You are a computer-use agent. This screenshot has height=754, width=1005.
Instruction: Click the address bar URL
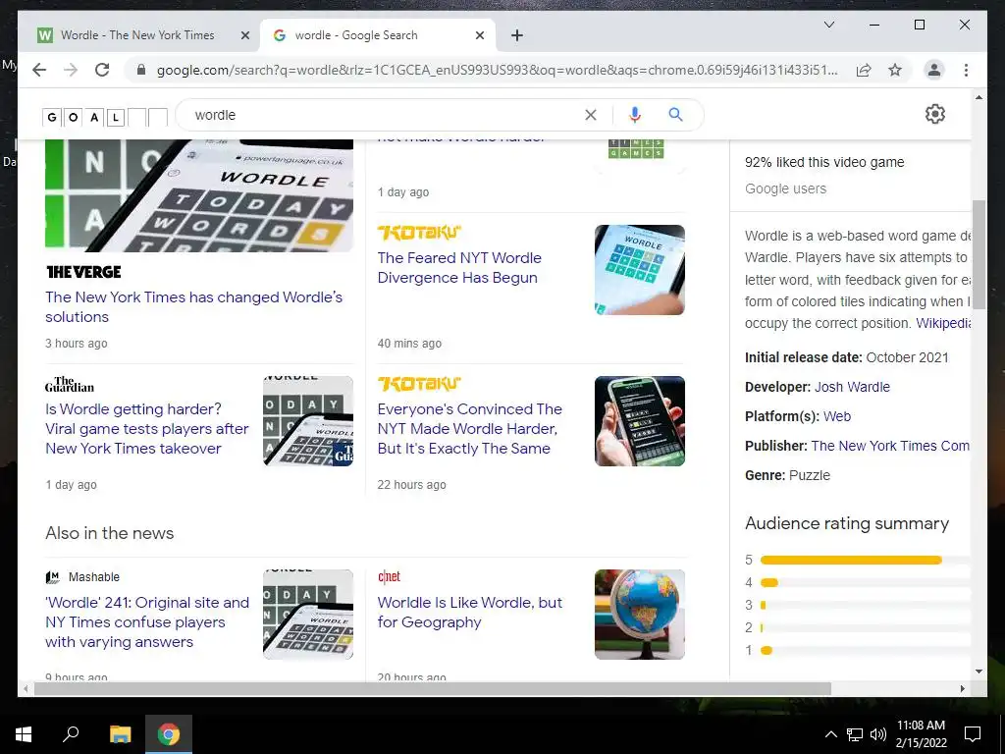(x=497, y=70)
